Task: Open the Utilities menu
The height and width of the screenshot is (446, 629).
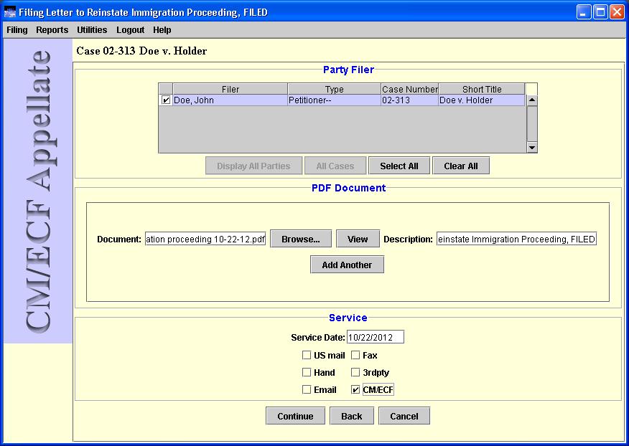Action: 92,30
